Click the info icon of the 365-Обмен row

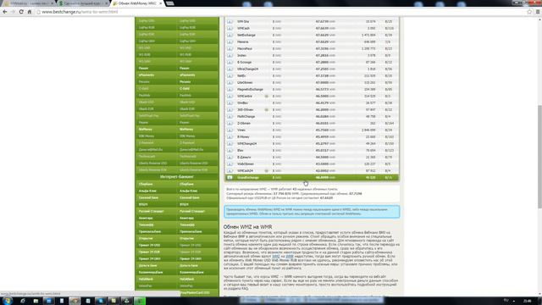tap(230, 109)
